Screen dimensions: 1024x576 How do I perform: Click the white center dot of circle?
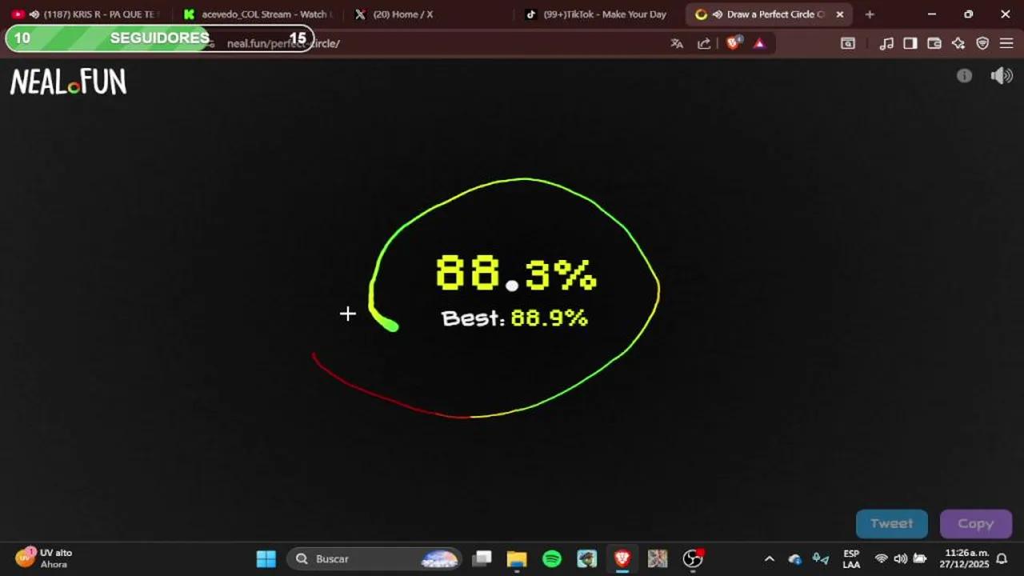(512, 285)
